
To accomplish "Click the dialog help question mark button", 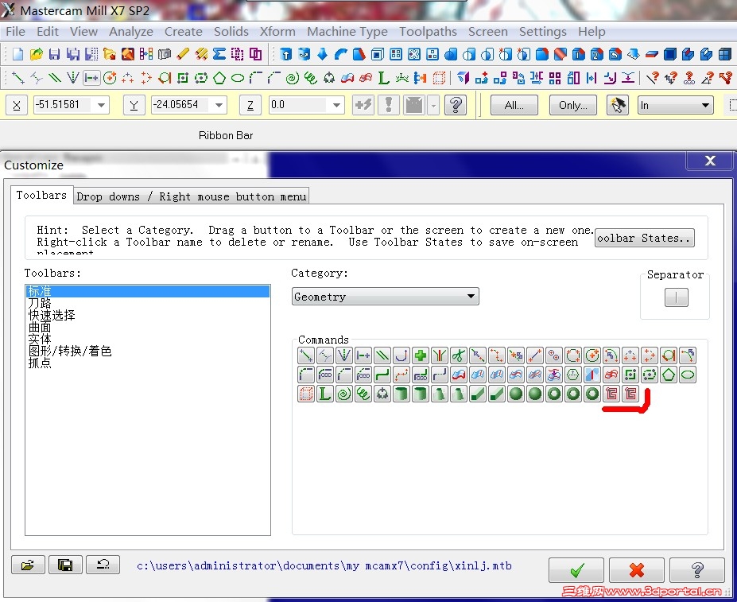I will 697,570.
